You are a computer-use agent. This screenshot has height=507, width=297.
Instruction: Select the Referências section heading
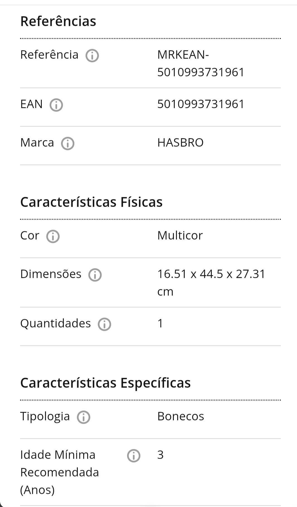tap(58, 21)
